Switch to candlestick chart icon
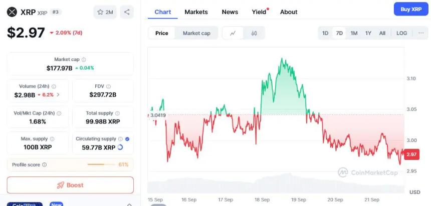Viewport: 431px width, 206px height. coord(254,33)
